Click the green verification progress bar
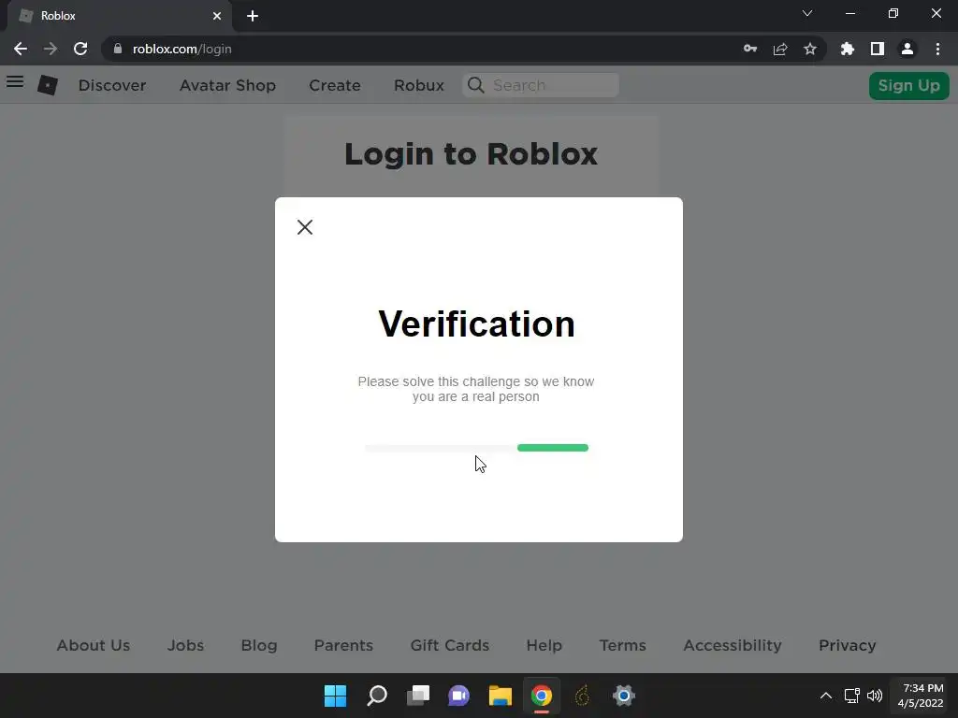This screenshot has height=718, width=958. 552,448
